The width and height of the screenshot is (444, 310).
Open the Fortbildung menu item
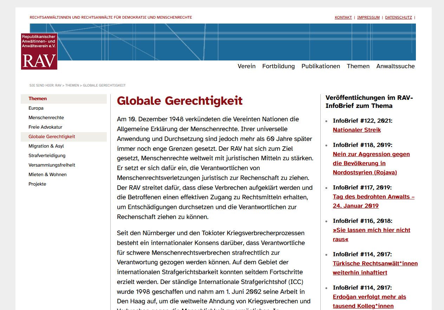tap(279, 66)
